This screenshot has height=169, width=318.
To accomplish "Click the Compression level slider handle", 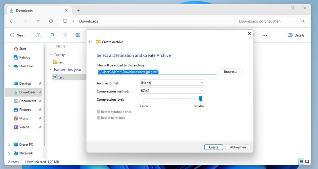I will pyautogui.click(x=200, y=99).
